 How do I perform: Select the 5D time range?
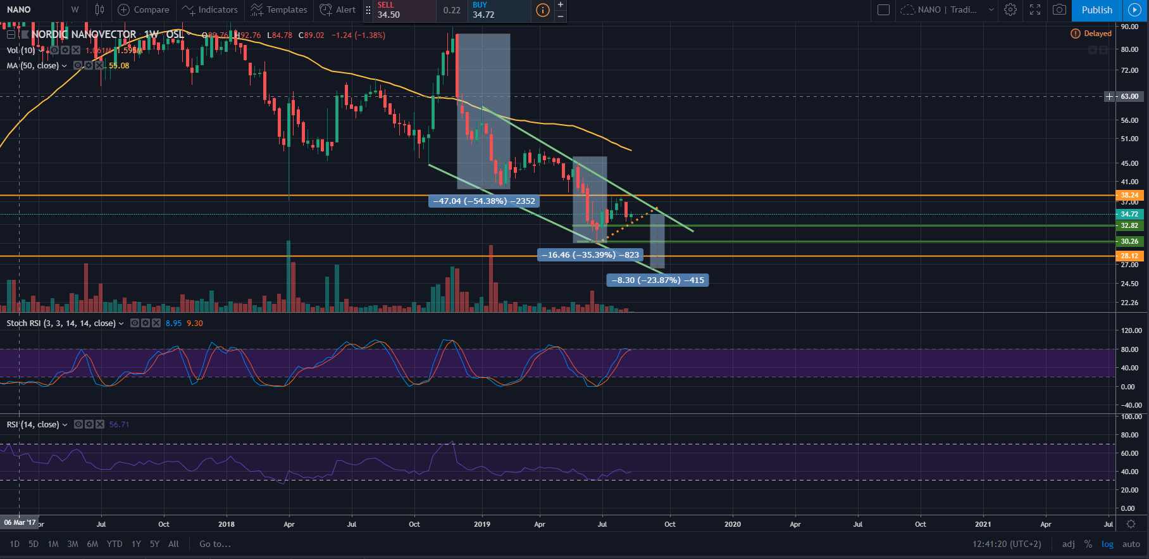(x=34, y=544)
